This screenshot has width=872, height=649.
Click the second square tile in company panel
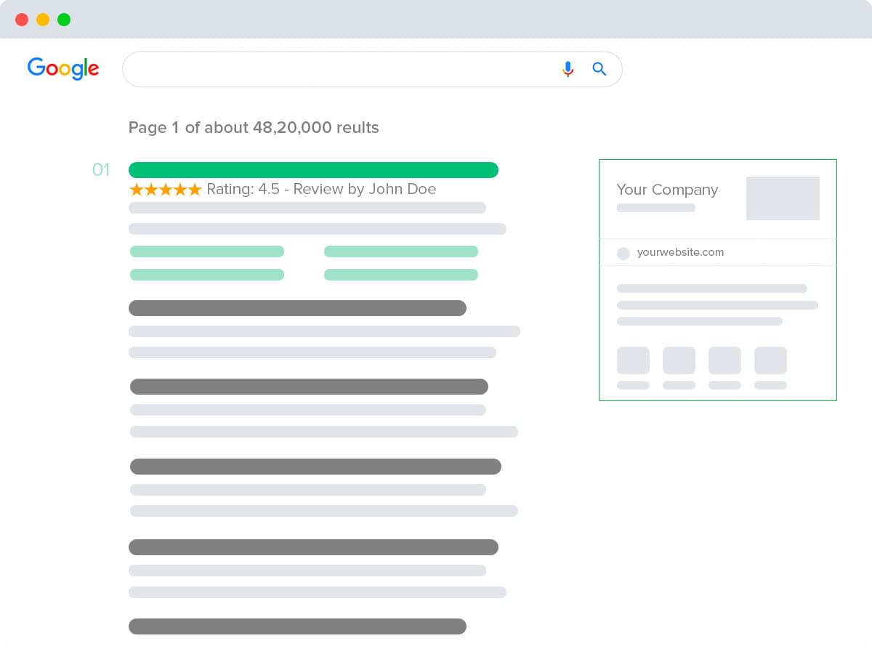679,360
